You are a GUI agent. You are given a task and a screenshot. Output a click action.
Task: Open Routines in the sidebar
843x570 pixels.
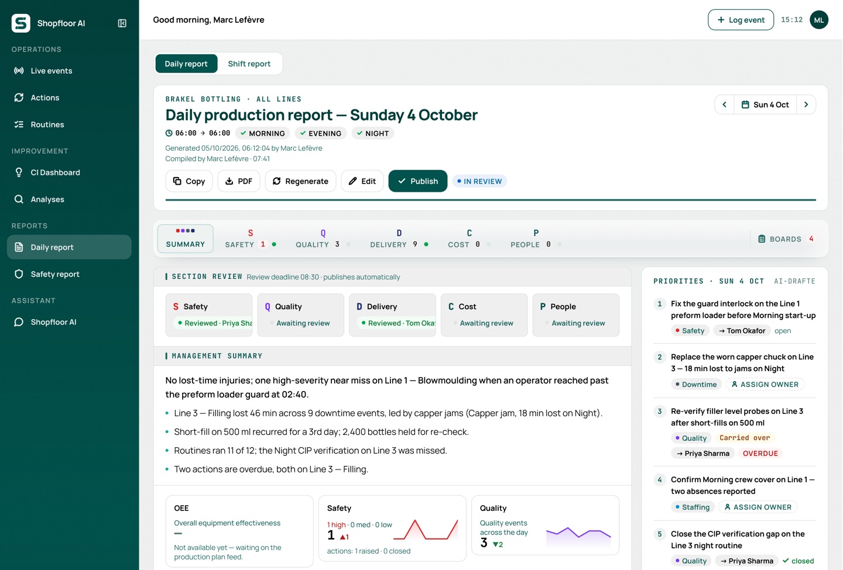point(69,125)
